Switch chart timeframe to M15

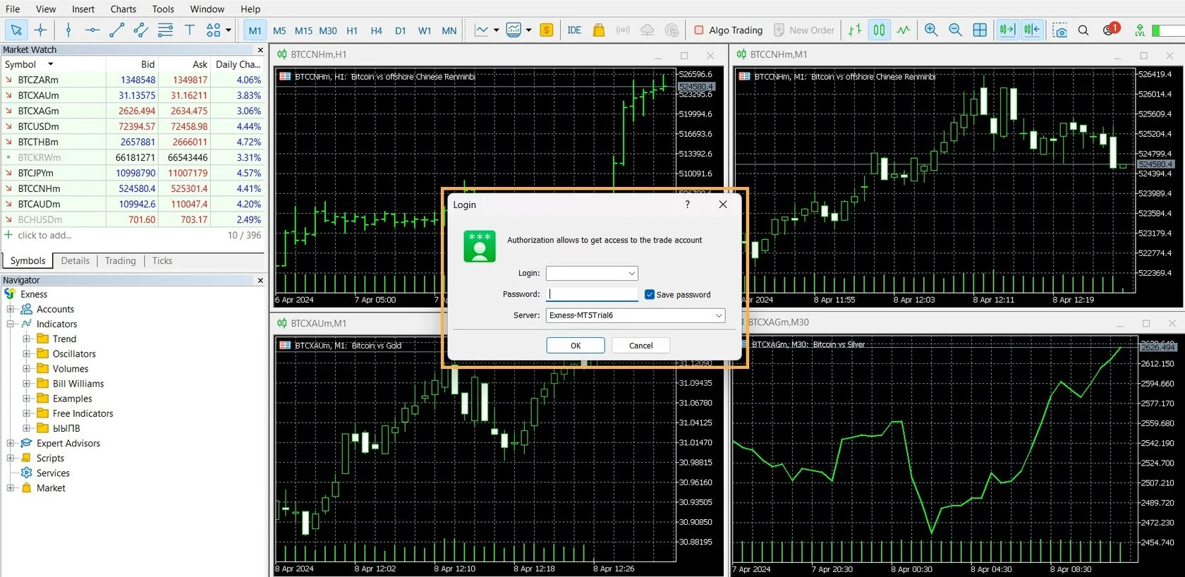pos(303,30)
